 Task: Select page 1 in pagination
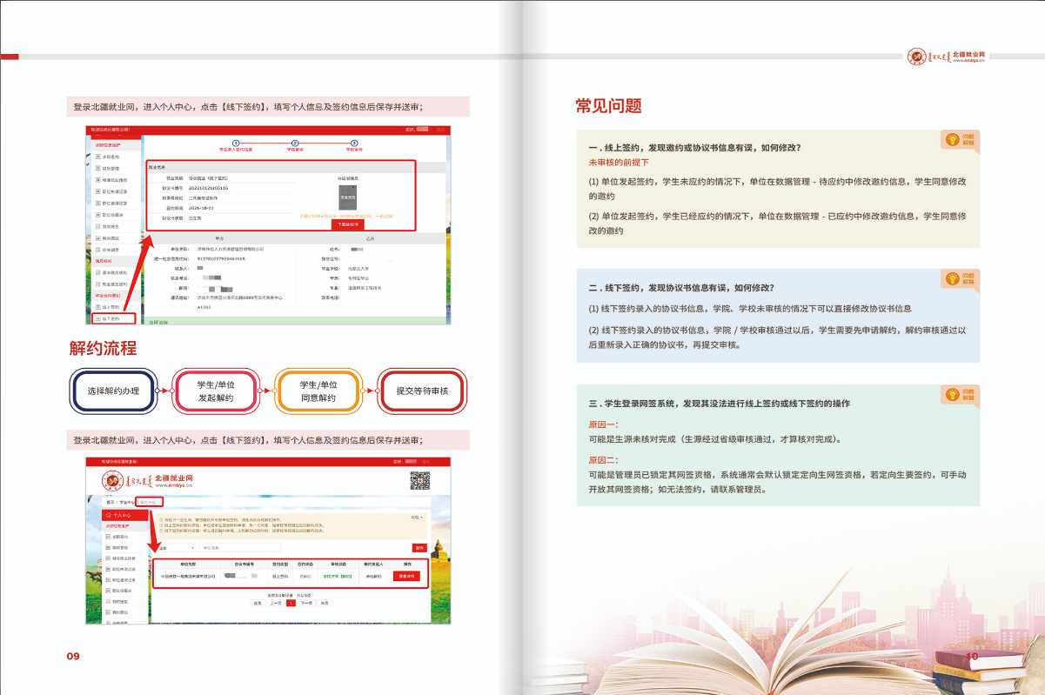pos(291,602)
